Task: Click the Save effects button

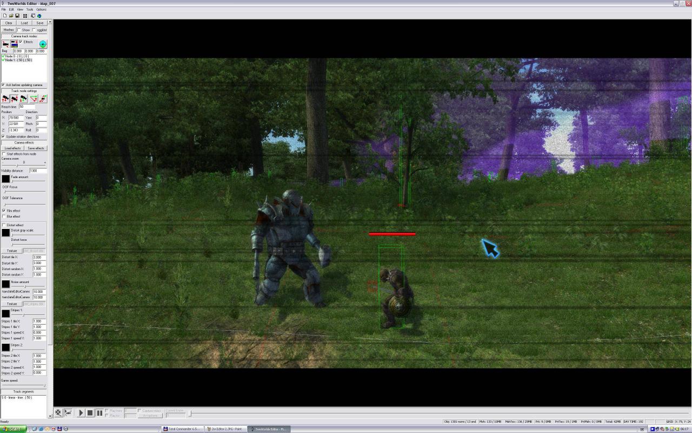Action: tap(36, 148)
